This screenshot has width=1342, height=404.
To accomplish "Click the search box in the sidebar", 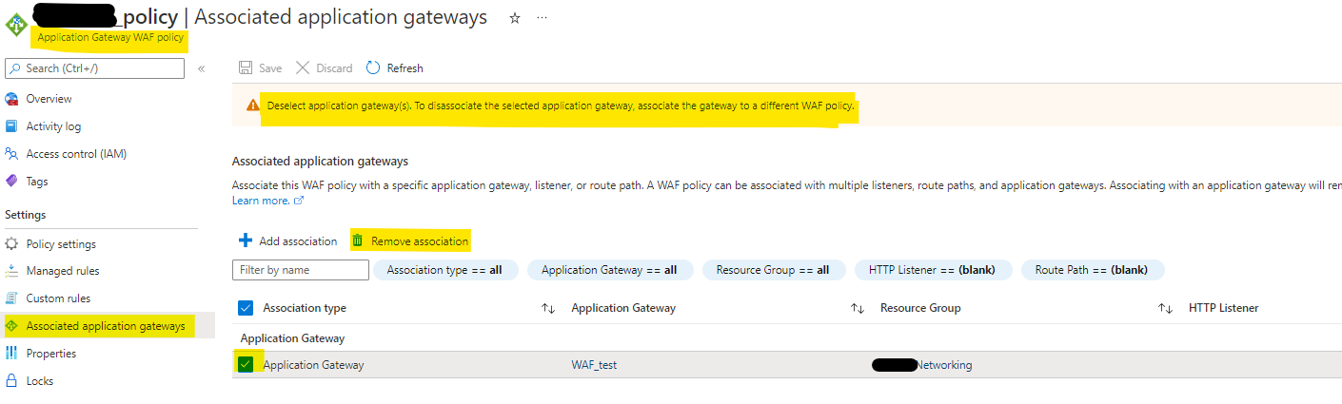I will point(94,68).
